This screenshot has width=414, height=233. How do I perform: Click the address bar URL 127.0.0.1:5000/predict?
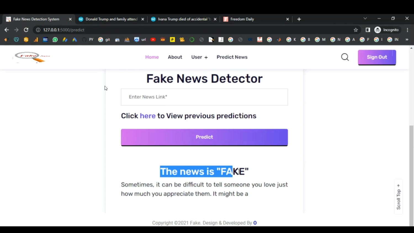coord(64,30)
